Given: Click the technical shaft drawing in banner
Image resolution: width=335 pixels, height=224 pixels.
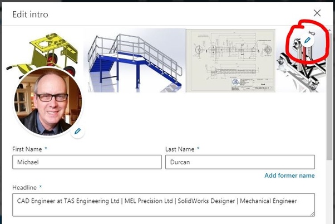Looking at the screenshot, I should tap(231, 61).
